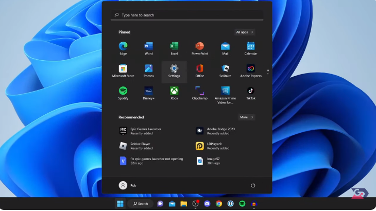The width and height of the screenshot is (376, 211).
Task: Click the taskbar Search box
Action: tap(140, 204)
